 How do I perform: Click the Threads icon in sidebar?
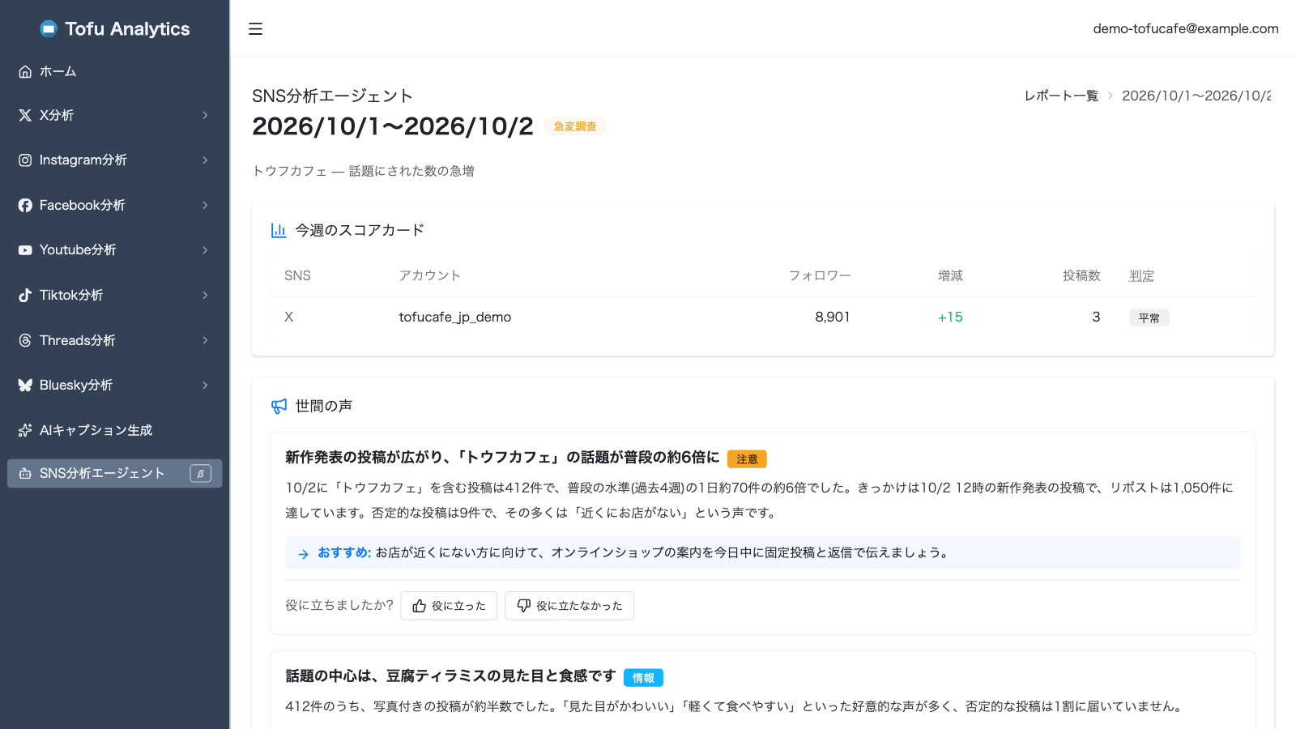[x=25, y=340]
